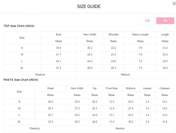This screenshot has height=133, width=176.
Task: Click waist value 33.9
Action: point(50,122)
